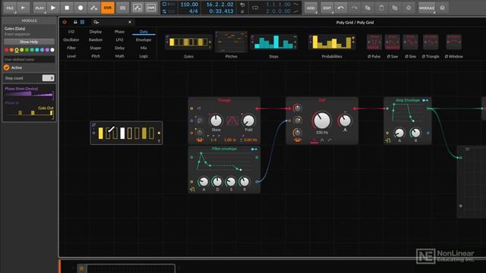Toggle the first gate step on canvas
The height and width of the screenshot is (273, 486).
(x=101, y=133)
